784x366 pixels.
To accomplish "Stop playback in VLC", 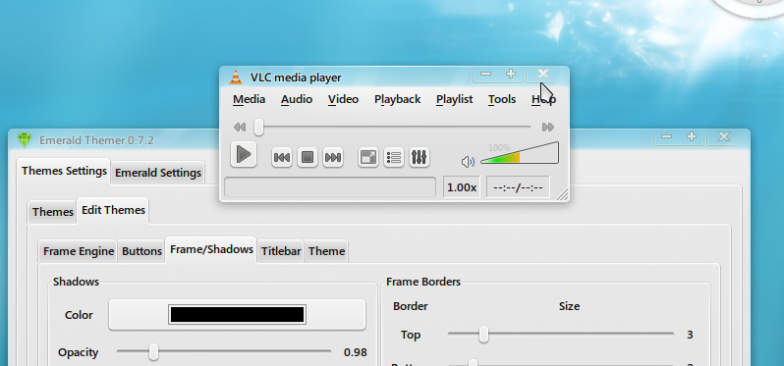I will point(308,158).
